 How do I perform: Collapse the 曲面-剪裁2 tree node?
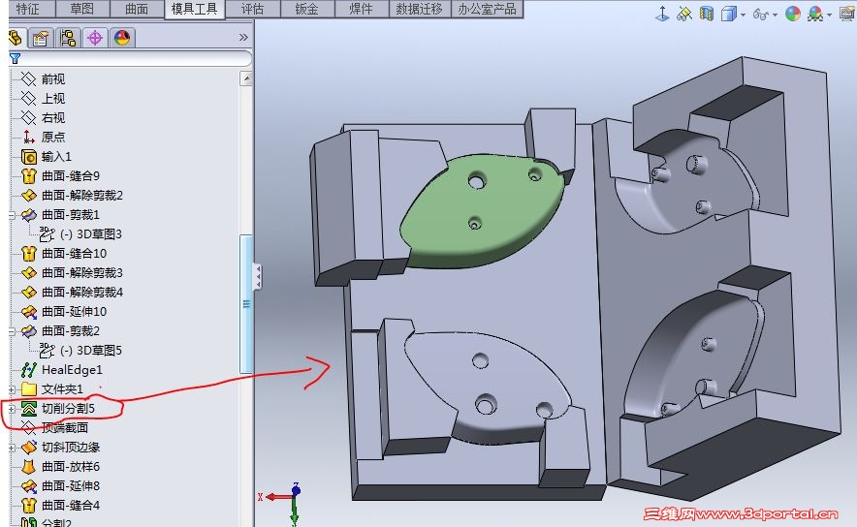click(x=12, y=331)
